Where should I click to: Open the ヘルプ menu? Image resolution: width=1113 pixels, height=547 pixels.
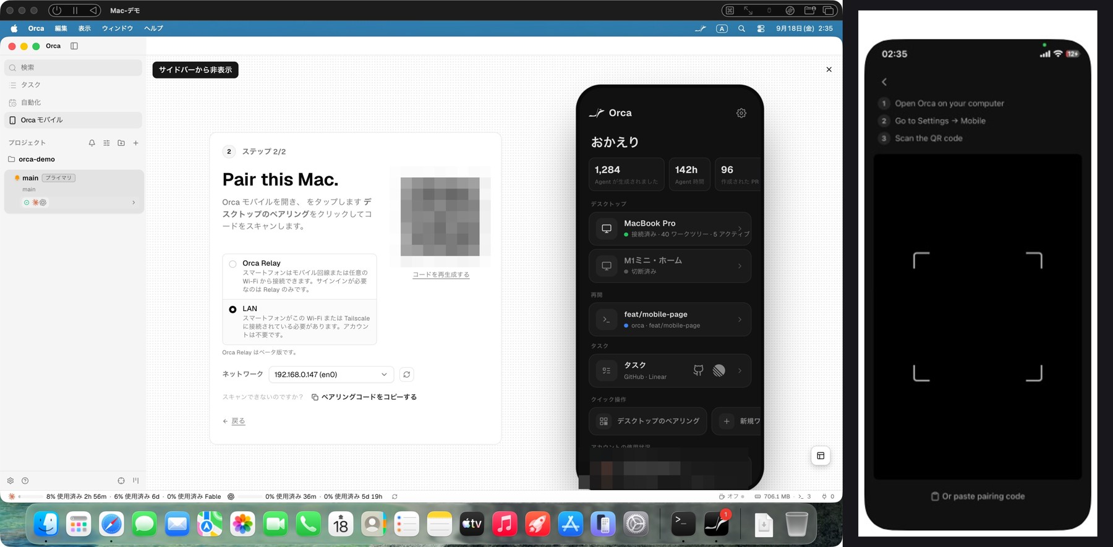point(153,28)
